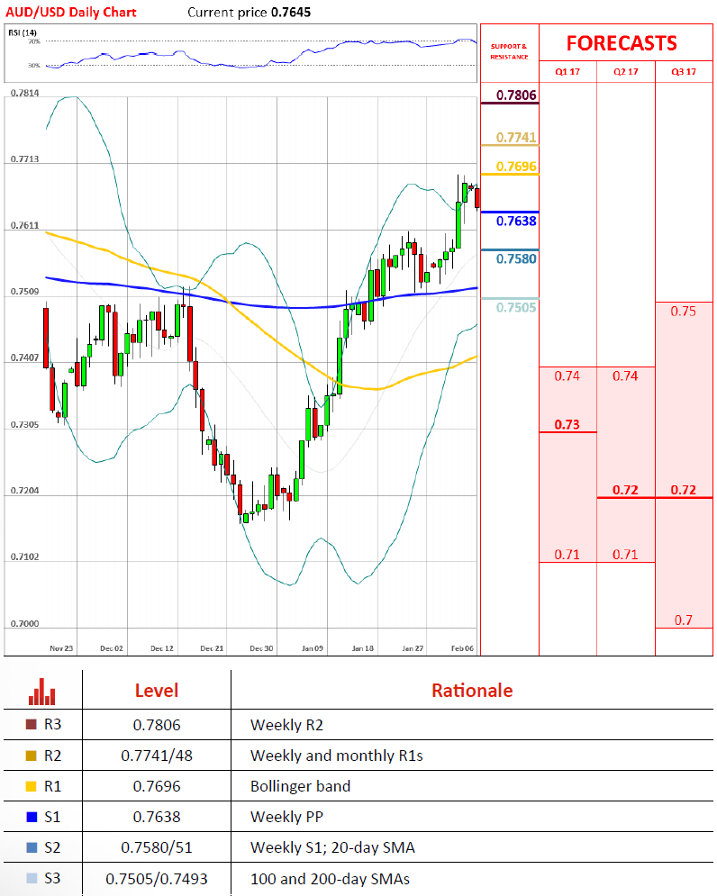Click the 0.74 Q1 17 forecast value
Image resolution: width=717 pixels, height=896 pixels.
(567, 376)
